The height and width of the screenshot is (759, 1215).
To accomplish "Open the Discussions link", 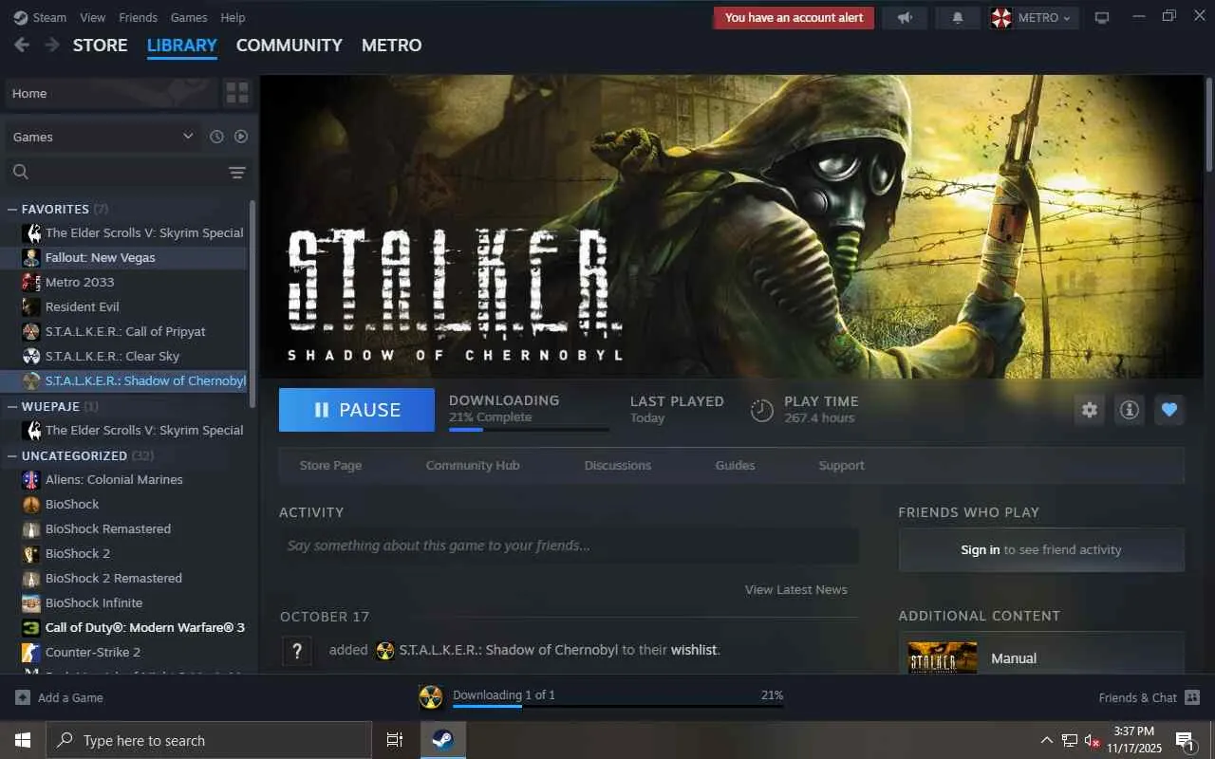I will pos(618,465).
